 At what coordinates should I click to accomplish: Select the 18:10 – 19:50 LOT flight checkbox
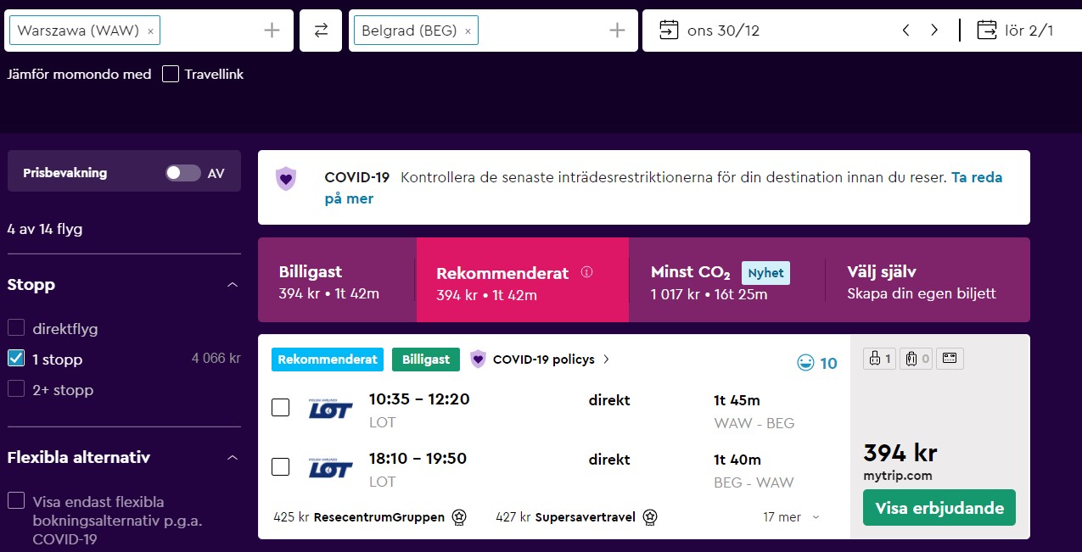[x=280, y=466]
